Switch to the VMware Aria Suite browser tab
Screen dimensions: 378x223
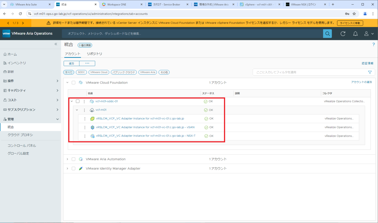(30, 4)
